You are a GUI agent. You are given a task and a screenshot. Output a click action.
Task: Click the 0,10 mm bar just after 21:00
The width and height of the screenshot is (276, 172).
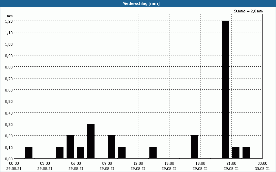(x=236, y=153)
